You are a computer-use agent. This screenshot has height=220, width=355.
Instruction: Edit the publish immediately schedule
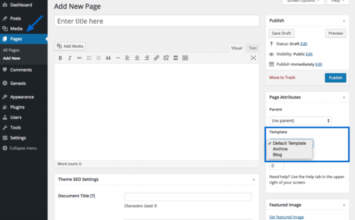(319, 64)
